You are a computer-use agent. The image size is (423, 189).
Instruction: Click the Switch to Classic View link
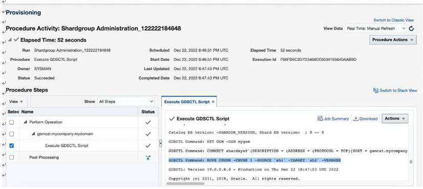(394, 20)
